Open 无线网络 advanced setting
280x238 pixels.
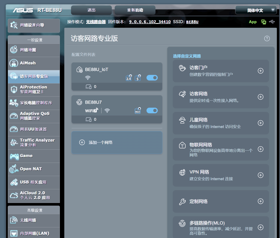tap(34, 221)
